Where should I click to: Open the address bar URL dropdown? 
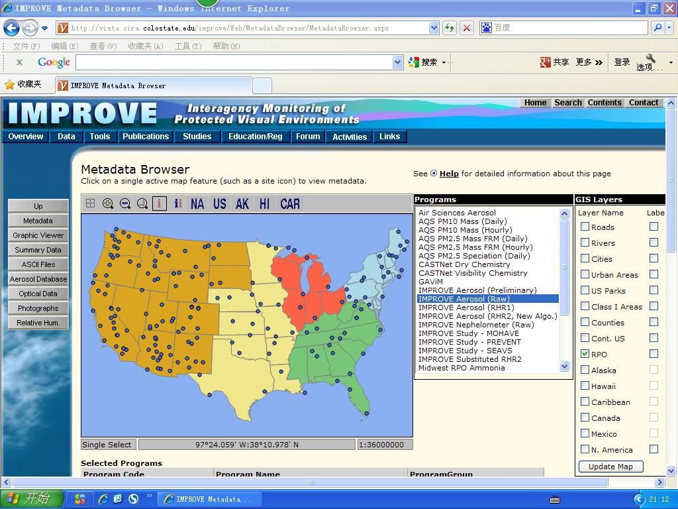tap(434, 28)
